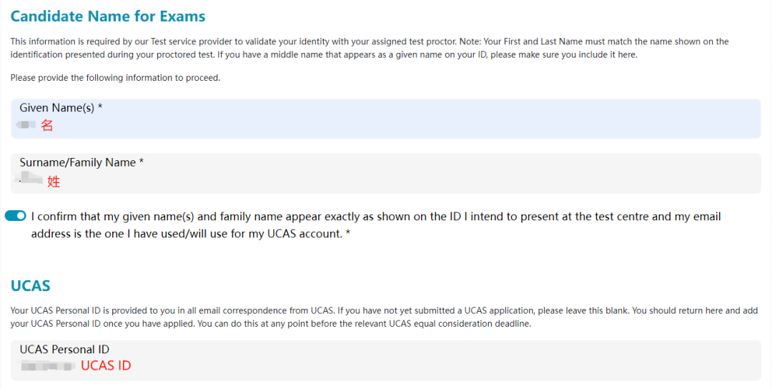Click the "Given Name(s) *" label text
The image size is (772, 389).
point(61,108)
